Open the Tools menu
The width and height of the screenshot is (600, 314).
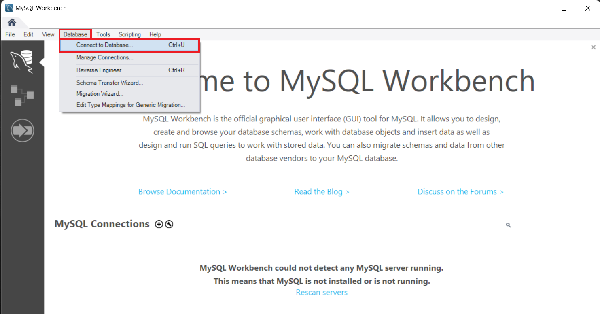tap(103, 34)
